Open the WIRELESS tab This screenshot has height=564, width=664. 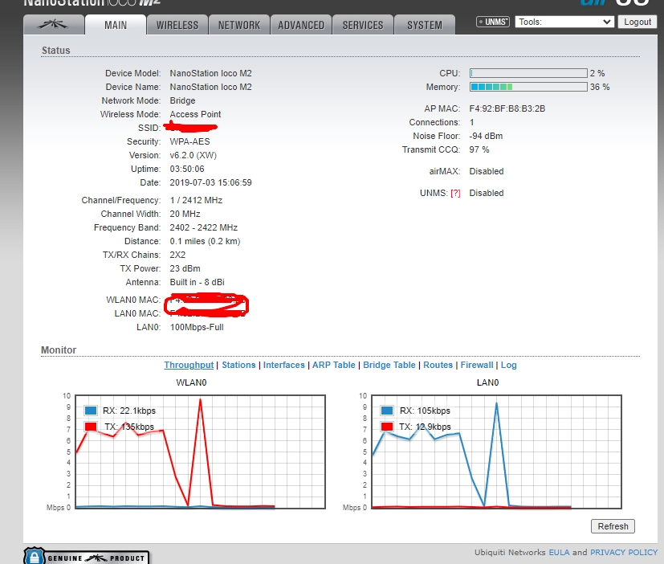(x=177, y=25)
